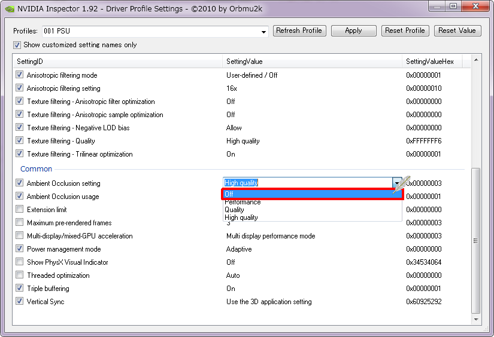Click the Reset Value button

point(457,31)
